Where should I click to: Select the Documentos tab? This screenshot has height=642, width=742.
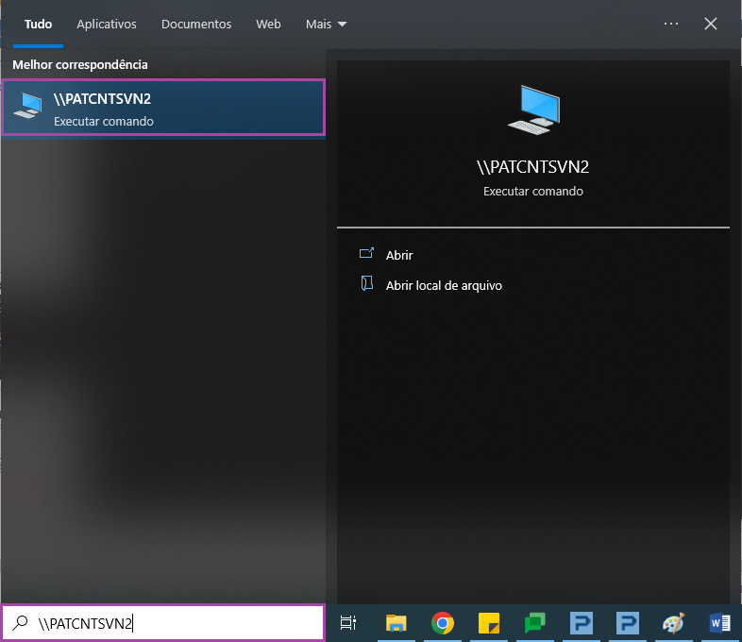pos(196,25)
